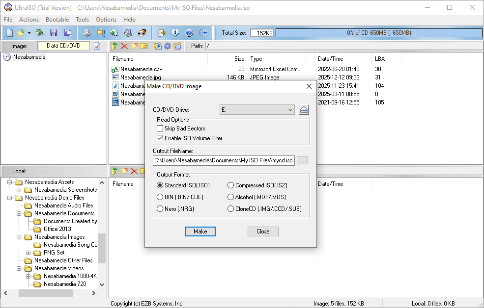Click the Output FileName path field
Viewport: 484px width, 308px height.
click(x=224, y=160)
